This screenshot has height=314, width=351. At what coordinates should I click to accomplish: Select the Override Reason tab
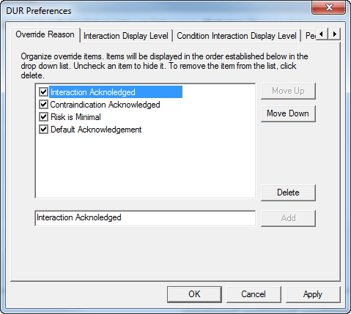click(45, 34)
